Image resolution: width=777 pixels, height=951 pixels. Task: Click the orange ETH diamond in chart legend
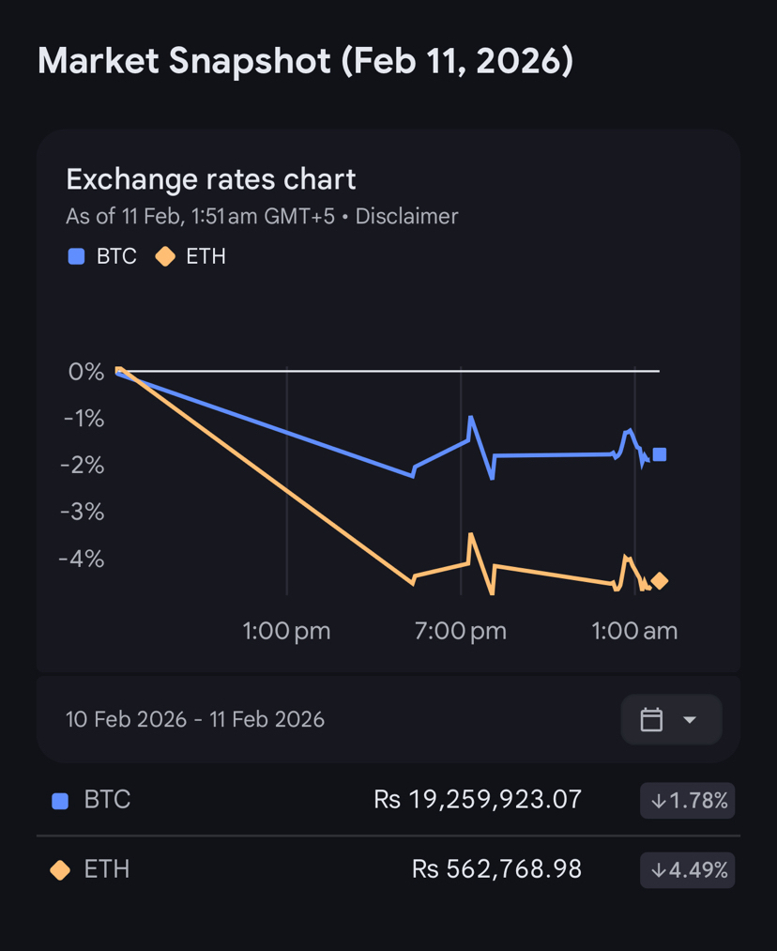[165, 256]
